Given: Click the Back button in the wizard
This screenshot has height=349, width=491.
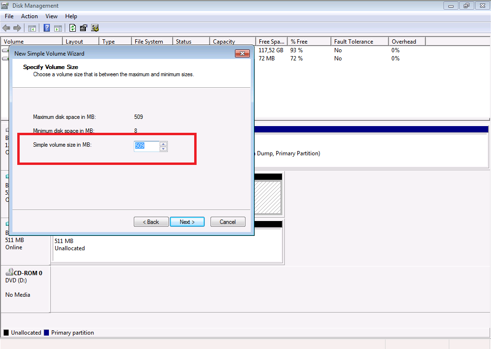Looking at the screenshot, I should tap(151, 222).
